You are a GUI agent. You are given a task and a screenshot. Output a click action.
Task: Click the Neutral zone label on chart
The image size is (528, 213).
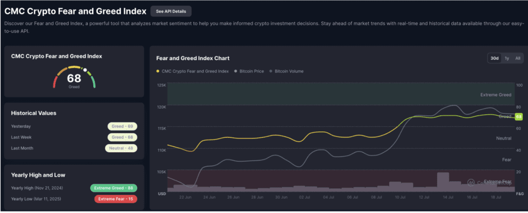pyautogui.click(x=504, y=138)
